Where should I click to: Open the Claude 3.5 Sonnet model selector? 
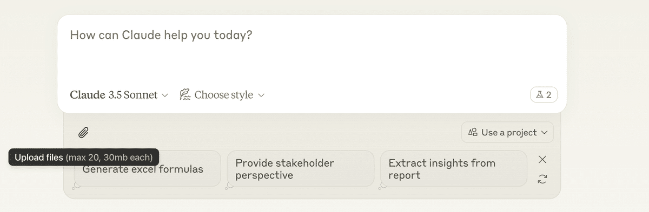120,95
